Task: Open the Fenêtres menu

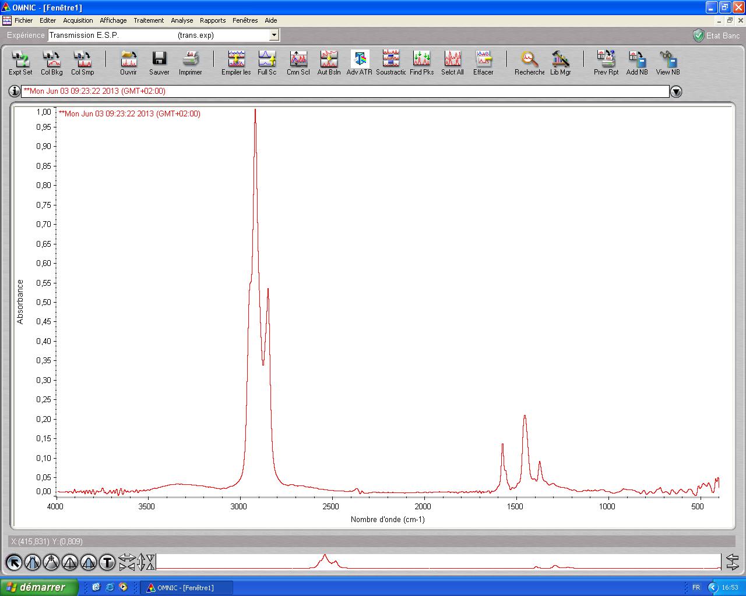Action: click(245, 20)
